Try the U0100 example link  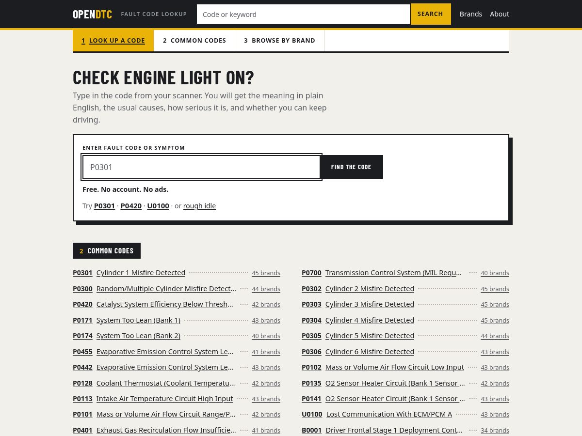[x=158, y=206]
